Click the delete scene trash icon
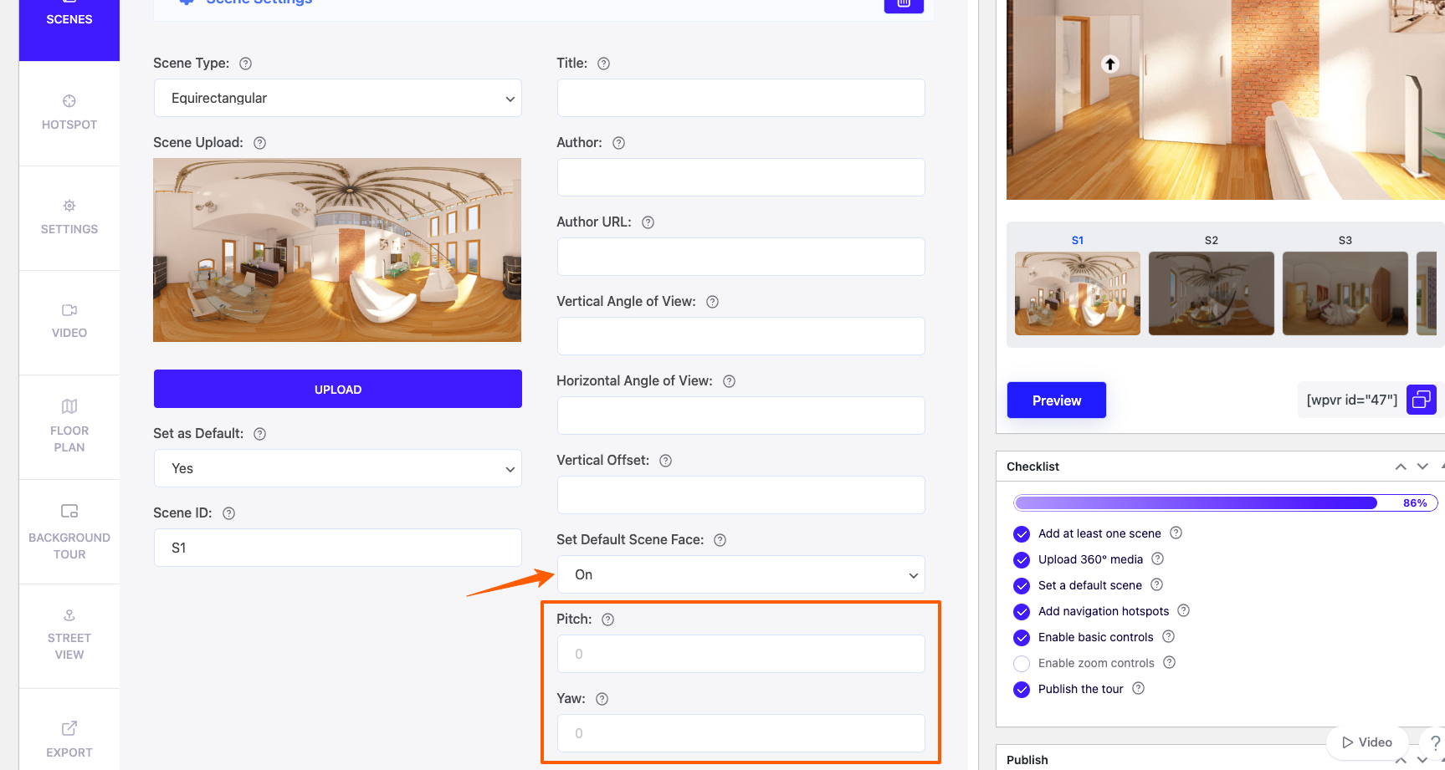Screen dimensions: 1445x770 tap(904, 4)
